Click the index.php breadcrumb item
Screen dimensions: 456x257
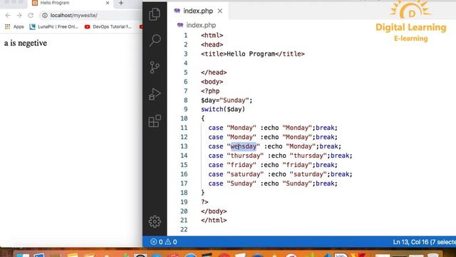click(201, 26)
